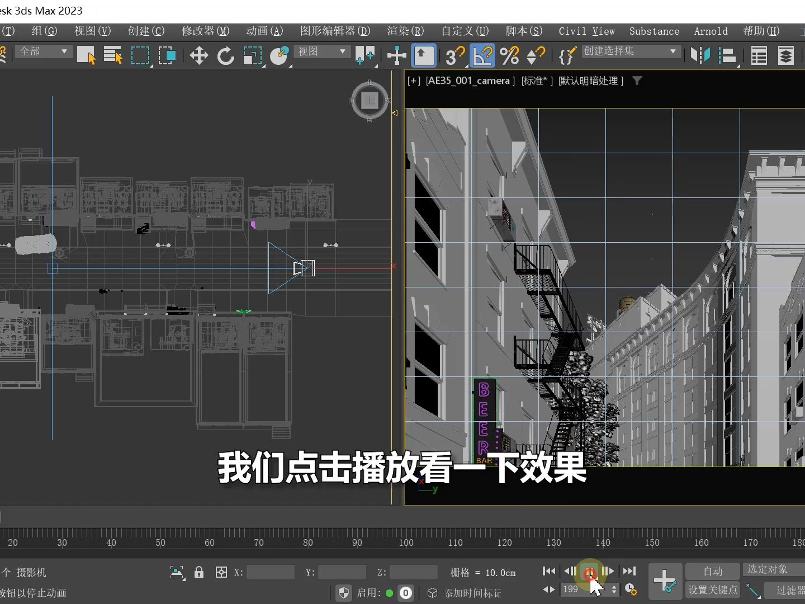Viewport: 805px width, 604px height.
Task: Adjust the frame number stepper beside 199
Action: [x=614, y=589]
